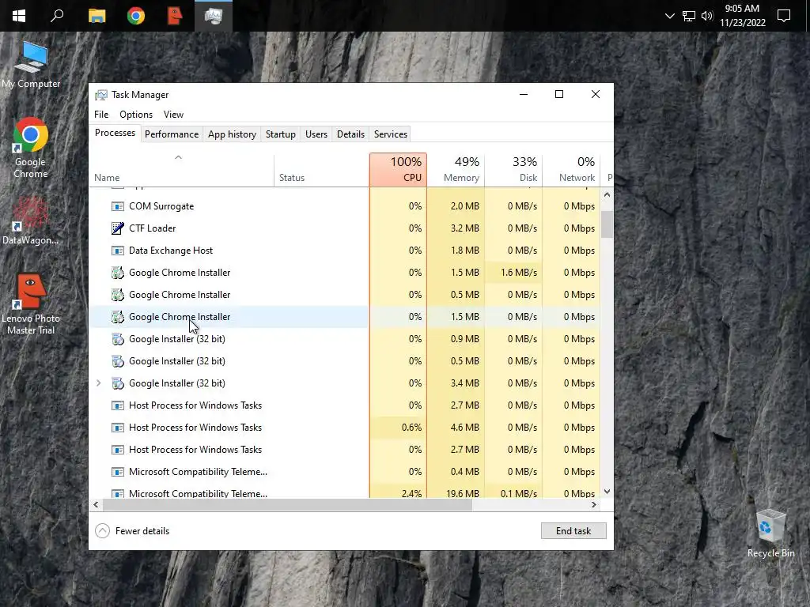This screenshot has width=810, height=607.
Task: Click the CTF Loader process icon
Action: point(118,228)
